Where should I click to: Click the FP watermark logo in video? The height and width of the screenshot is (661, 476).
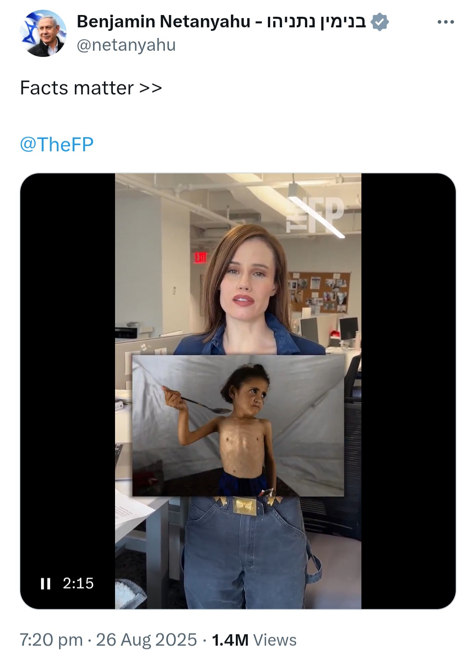click(x=315, y=214)
